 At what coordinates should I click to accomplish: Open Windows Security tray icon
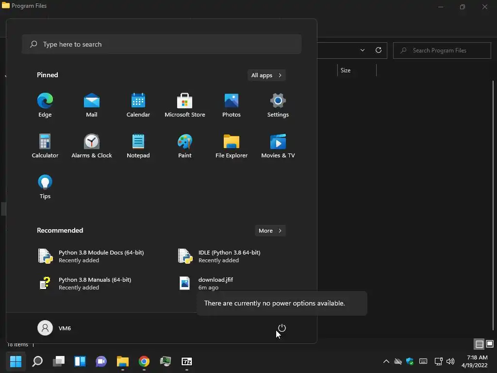pos(410,361)
